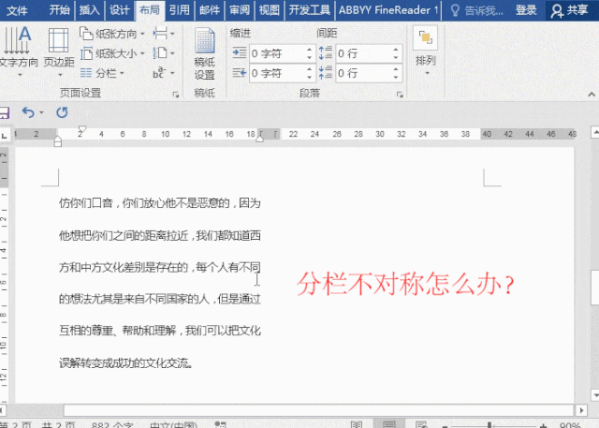599x428 pixels.
Task: Open the 文件 (File) menu
Action: coord(18,10)
